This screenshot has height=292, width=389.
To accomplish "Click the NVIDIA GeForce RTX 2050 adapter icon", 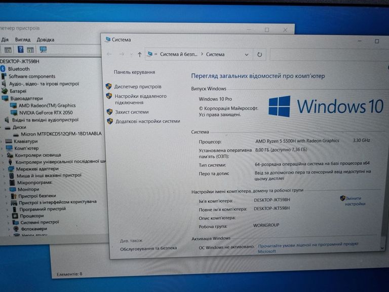I will (x=14, y=113).
